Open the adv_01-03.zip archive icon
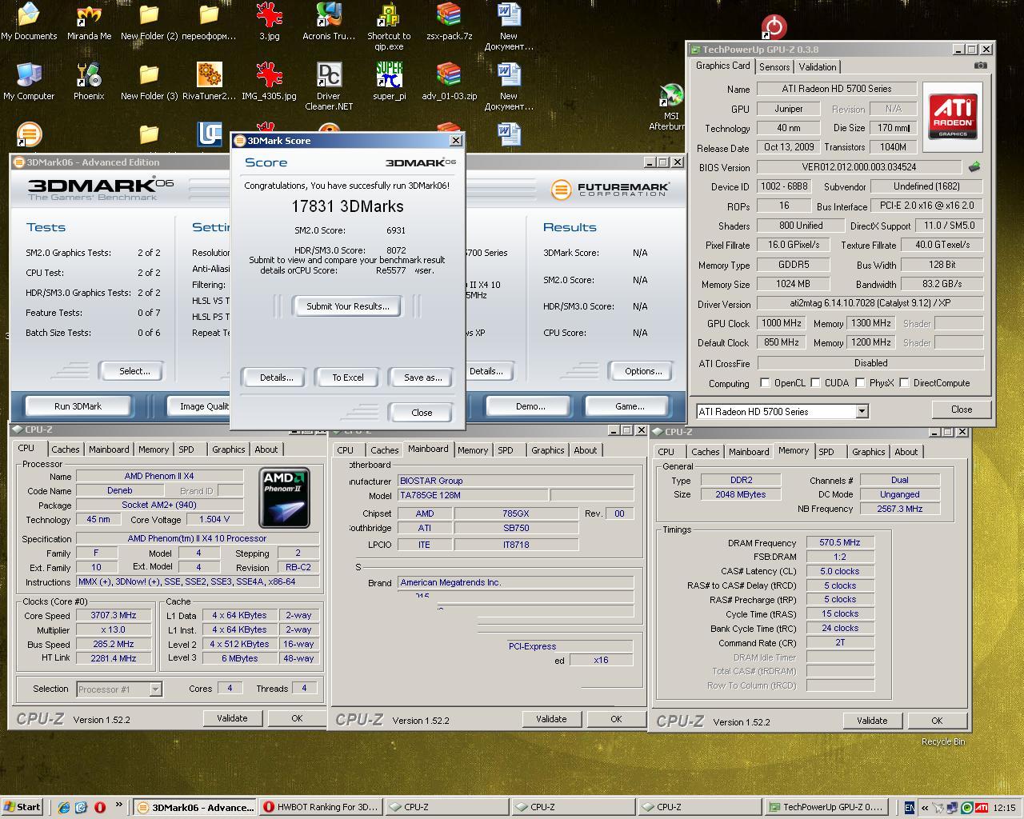Image resolution: width=1024 pixels, height=819 pixels. coord(449,81)
